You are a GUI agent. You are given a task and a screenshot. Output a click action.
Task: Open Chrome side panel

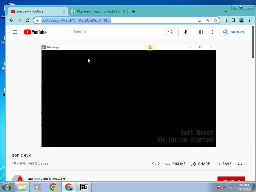(x=233, y=20)
